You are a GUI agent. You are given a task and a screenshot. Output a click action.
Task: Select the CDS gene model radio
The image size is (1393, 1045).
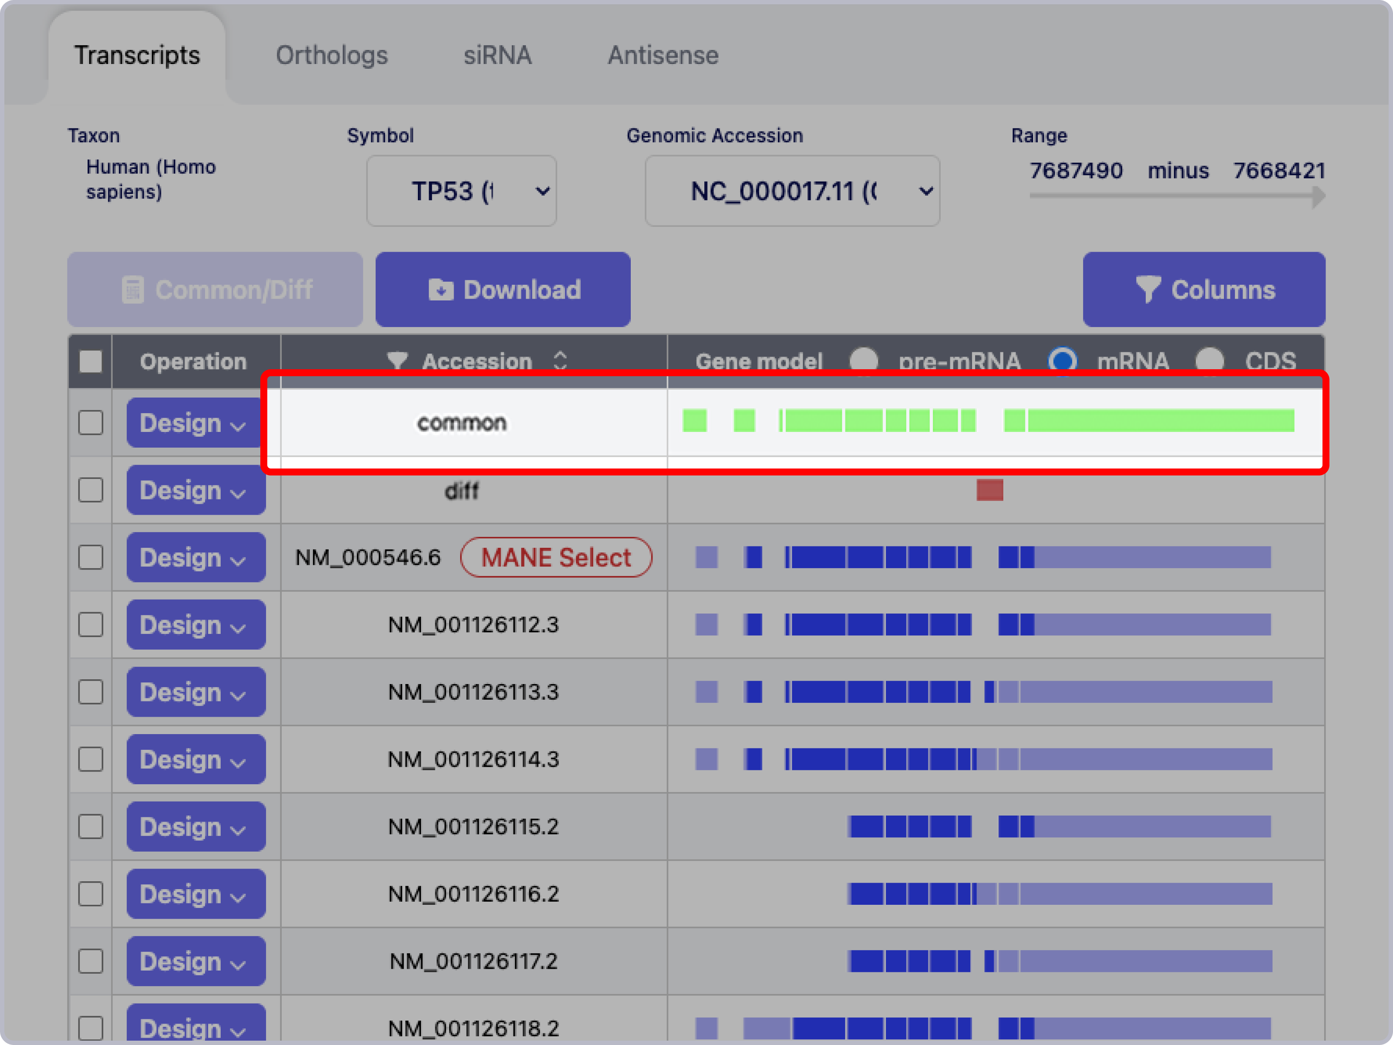[x=1209, y=361]
